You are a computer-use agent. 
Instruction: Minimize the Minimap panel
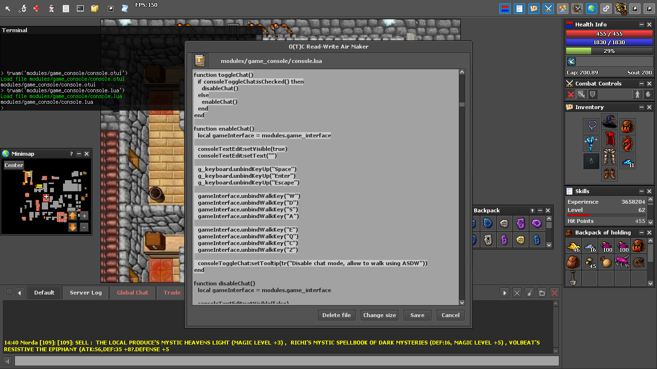click(79, 154)
